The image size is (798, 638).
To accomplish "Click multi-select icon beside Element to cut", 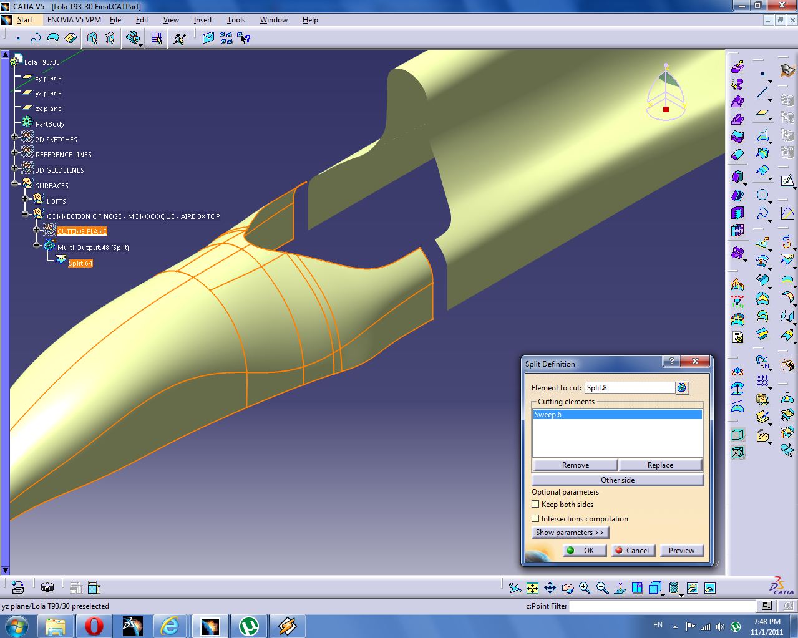I will coord(682,387).
